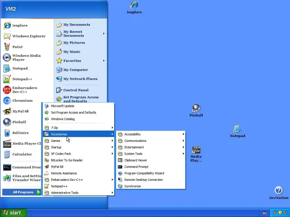Launch MyPal 68 from All Programs list
The width and height of the screenshot is (290, 217).
click(x=79, y=167)
